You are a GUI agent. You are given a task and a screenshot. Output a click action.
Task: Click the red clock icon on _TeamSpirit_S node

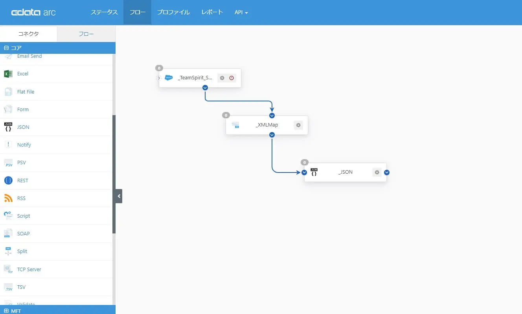click(232, 78)
